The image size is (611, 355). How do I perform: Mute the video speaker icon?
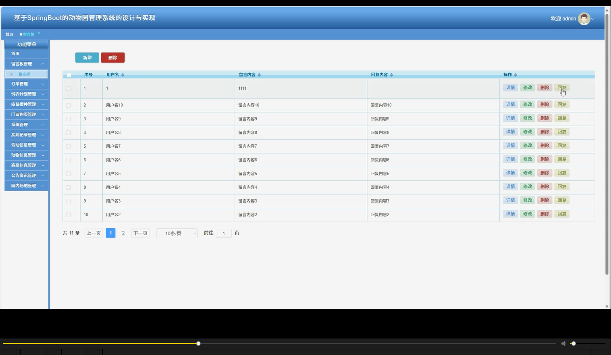coord(564,343)
